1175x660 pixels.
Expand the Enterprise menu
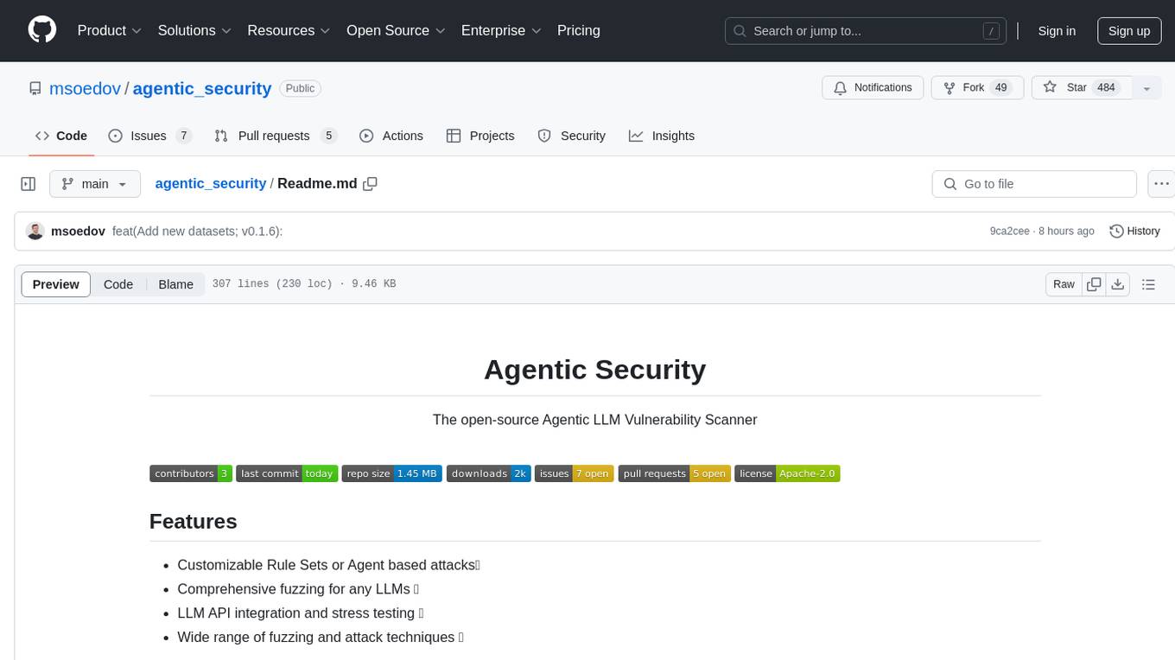tap(501, 30)
